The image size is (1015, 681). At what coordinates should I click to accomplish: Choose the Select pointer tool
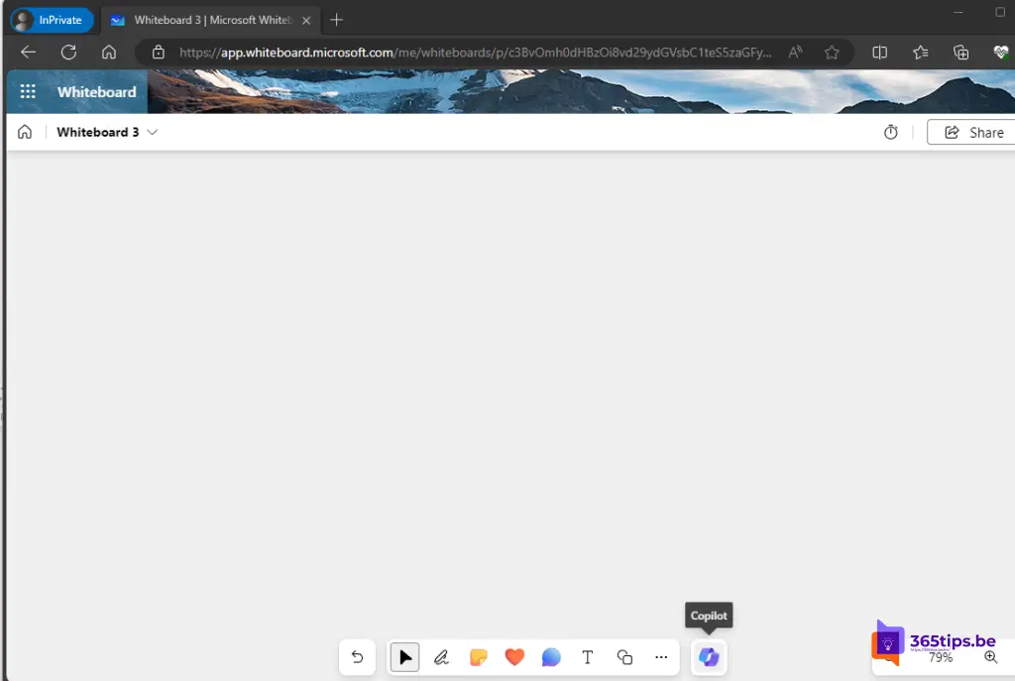coord(404,657)
